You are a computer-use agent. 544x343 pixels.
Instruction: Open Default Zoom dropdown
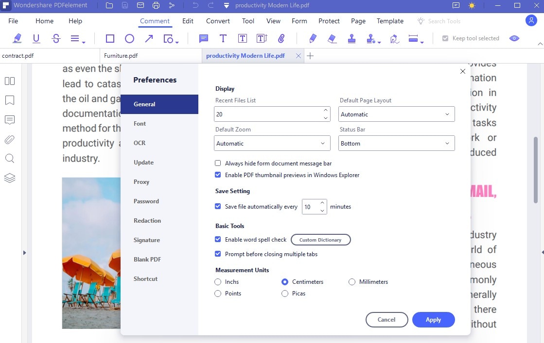[272, 143]
